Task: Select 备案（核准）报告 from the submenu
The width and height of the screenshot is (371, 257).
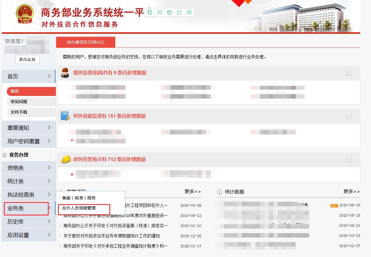Action: coord(79,198)
